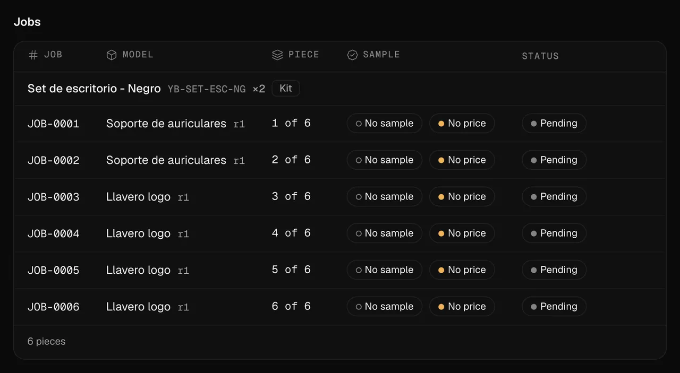
Task: Click No sample pill for JOB-0001
Action: (x=385, y=123)
